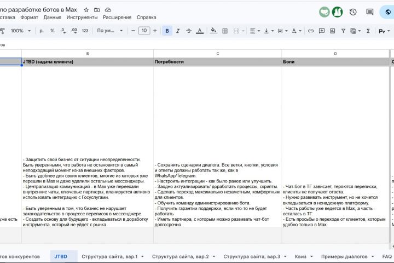Create a filter

[x=343, y=31]
